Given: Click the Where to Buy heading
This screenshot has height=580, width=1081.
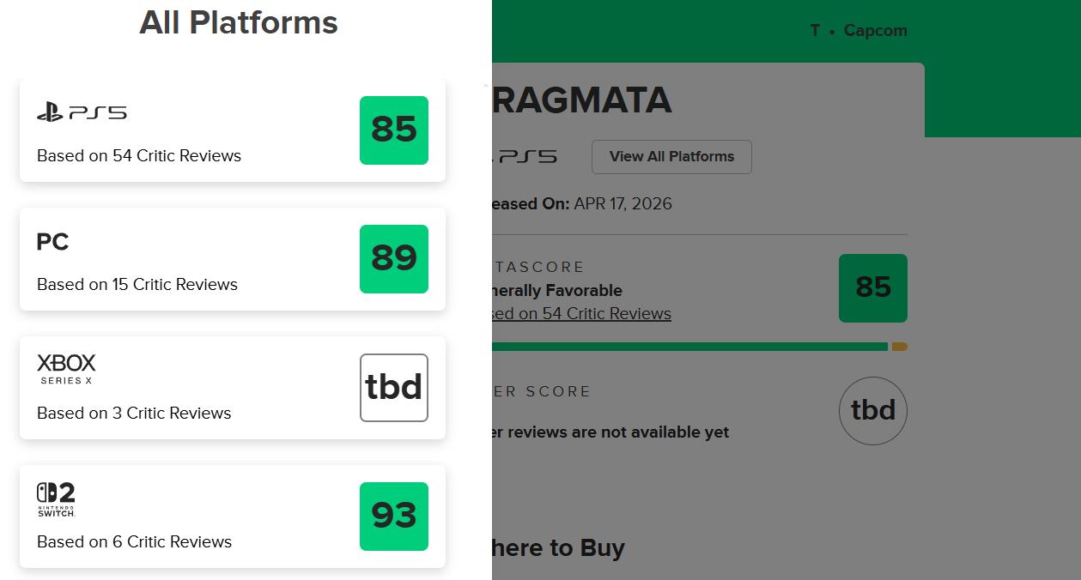Looking at the screenshot, I should coord(558,548).
